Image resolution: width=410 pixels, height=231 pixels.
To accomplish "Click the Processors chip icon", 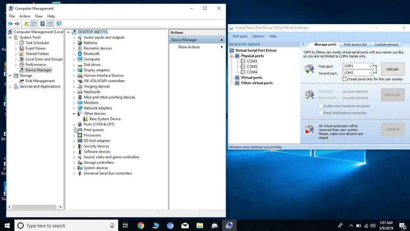I will pos(80,135).
